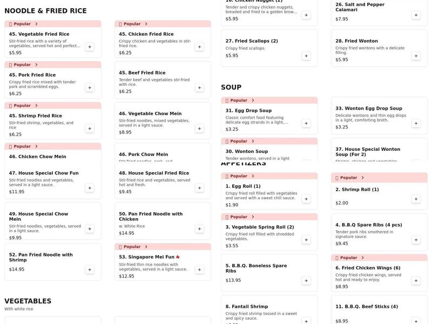Image resolution: width=432 pixels, height=324 pixels.
Task: Click the plus icon on Egg Drop Soup
Action: (x=306, y=123)
